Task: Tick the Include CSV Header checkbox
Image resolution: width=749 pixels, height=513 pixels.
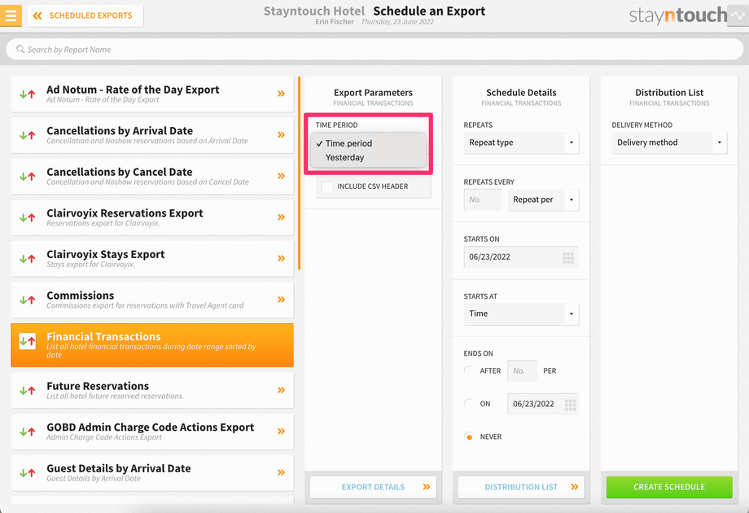Action: (327, 186)
